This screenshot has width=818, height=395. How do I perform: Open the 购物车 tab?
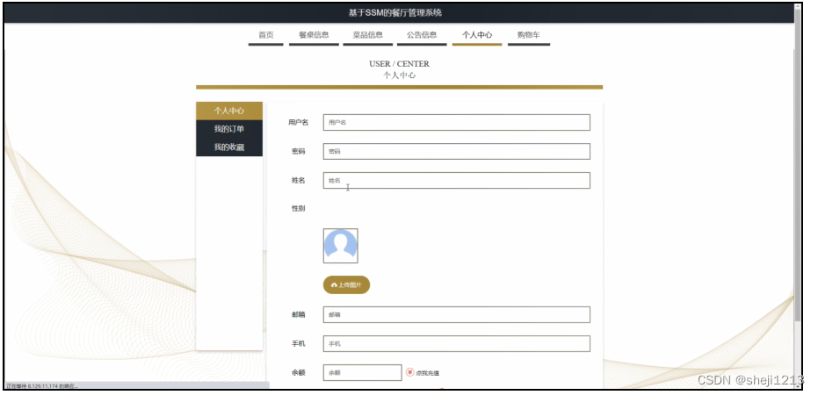point(528,35)
